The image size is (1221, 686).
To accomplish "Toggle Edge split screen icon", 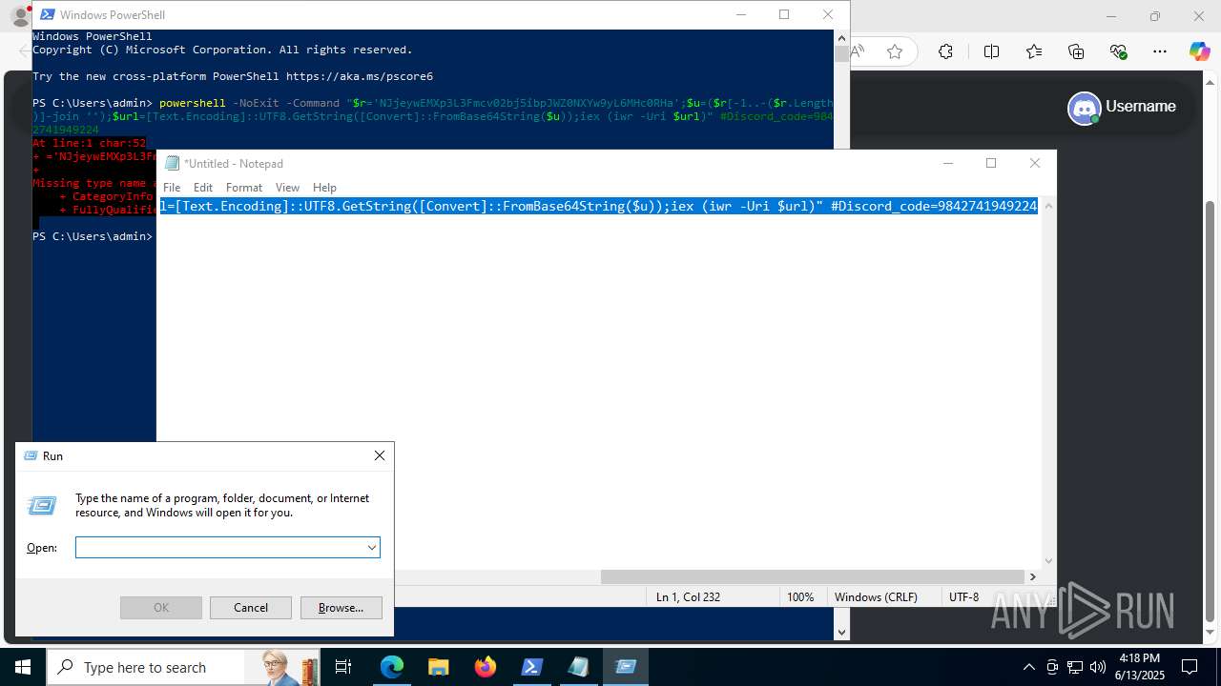I will coord(991,51).
